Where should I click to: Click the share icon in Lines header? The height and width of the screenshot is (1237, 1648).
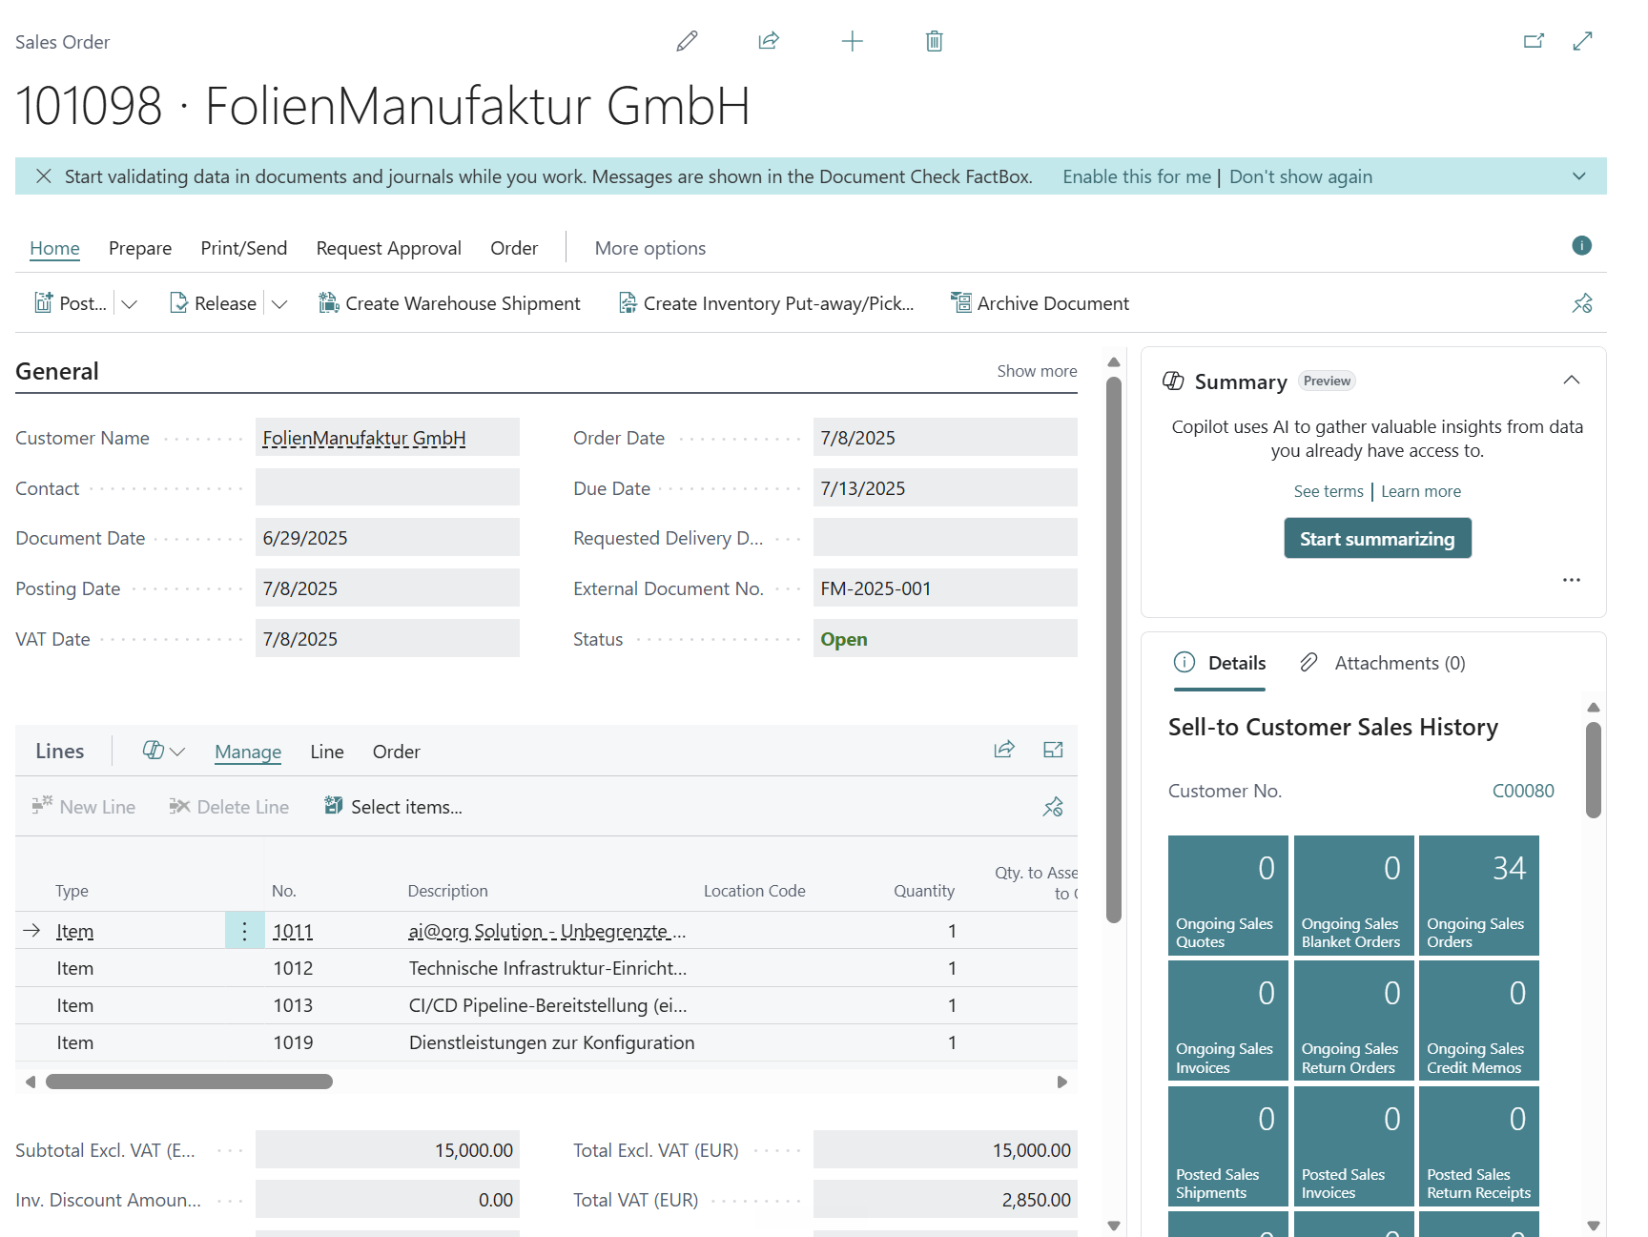1004,750
